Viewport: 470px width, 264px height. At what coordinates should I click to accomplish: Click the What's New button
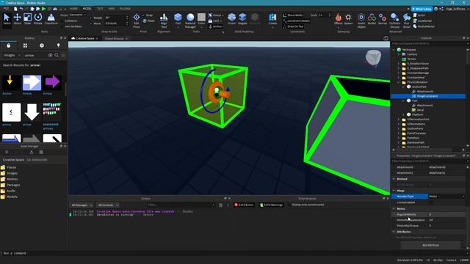pos(422,9)
